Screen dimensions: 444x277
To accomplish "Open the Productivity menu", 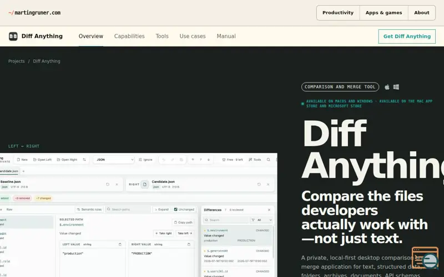I will (338, 13).
